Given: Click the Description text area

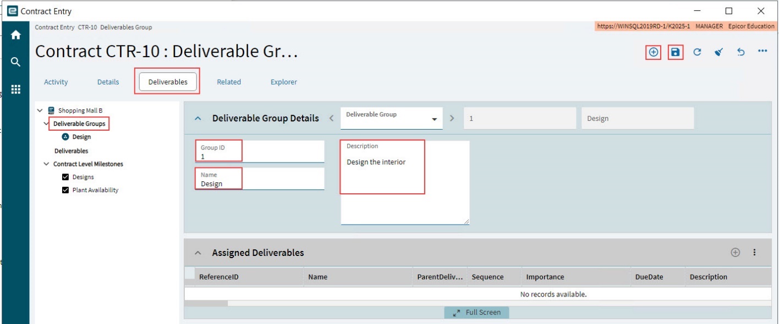Looking at the screenshot, I should point(405,183).
